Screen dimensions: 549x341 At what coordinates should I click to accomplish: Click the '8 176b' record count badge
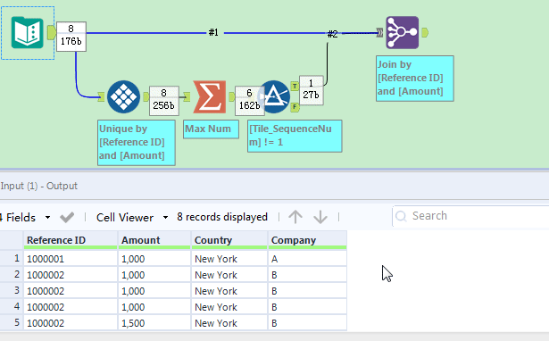click(x=71, y=37)
